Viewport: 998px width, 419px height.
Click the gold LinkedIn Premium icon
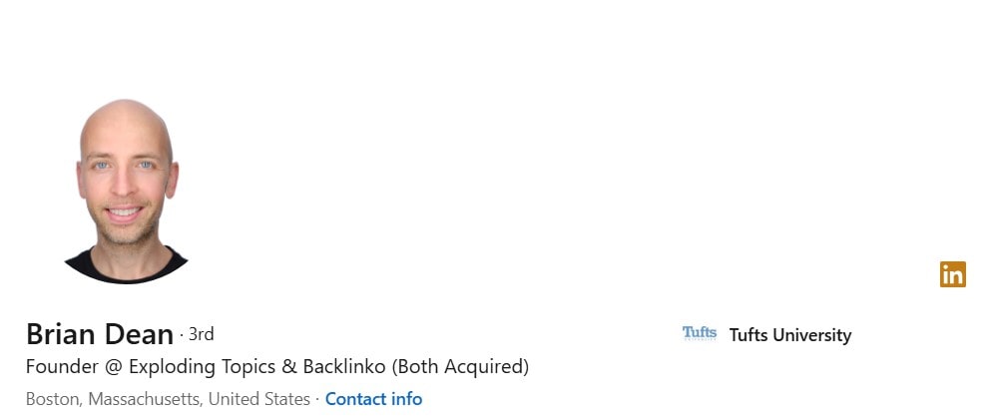[x=952, y=274]
